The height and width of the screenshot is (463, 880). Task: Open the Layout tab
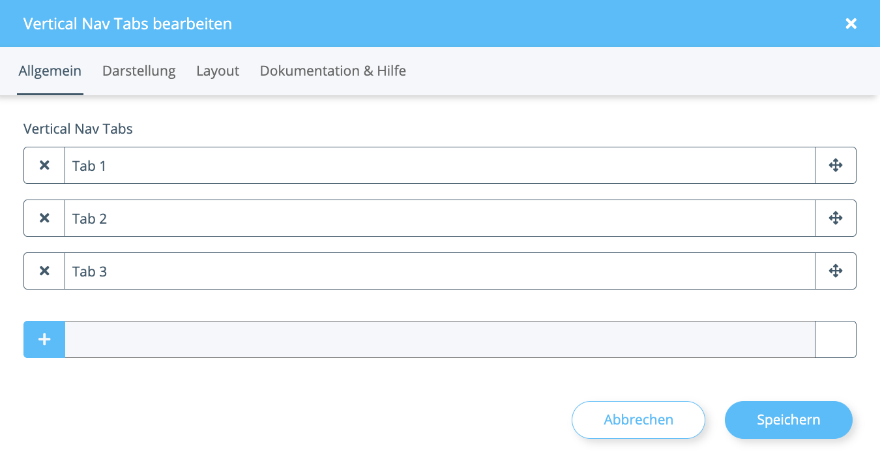(218, 71)
